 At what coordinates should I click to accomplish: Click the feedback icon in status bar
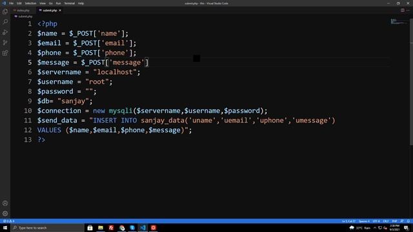(402, 221)
